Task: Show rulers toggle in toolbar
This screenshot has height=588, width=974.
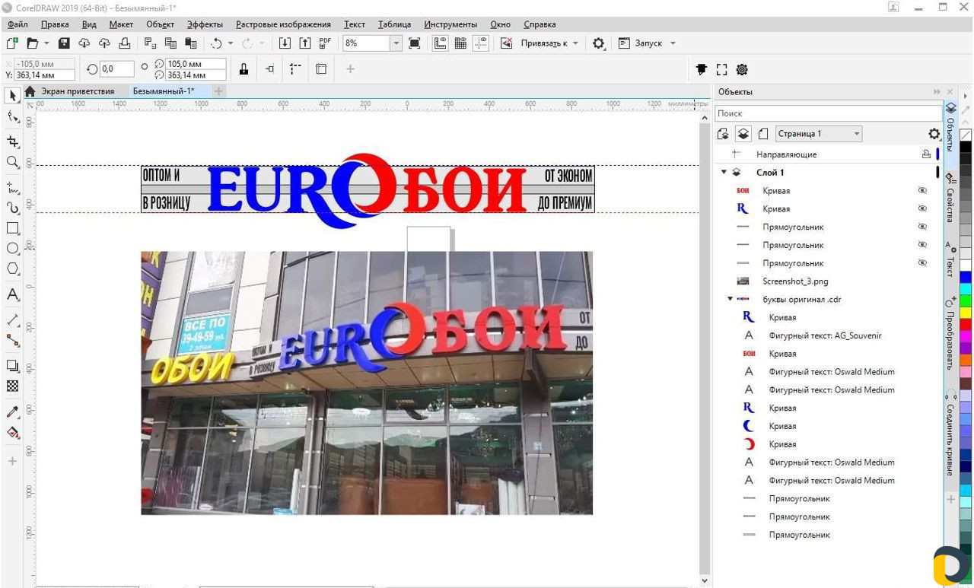Action: tap(440, 43)
